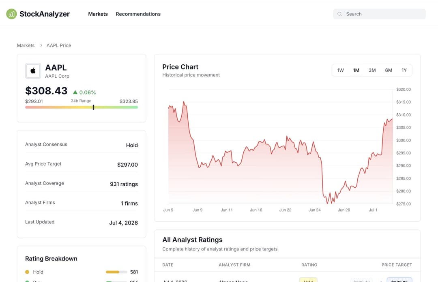Select the 1Y chart range
Viewport: 438px width, 282px height.
click(x=404, y=70)
